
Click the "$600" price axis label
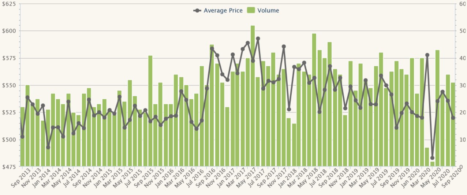(x=9, y=31)
